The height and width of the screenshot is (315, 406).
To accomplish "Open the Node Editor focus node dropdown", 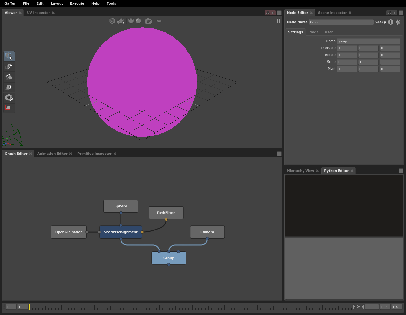I will (392, 13).
